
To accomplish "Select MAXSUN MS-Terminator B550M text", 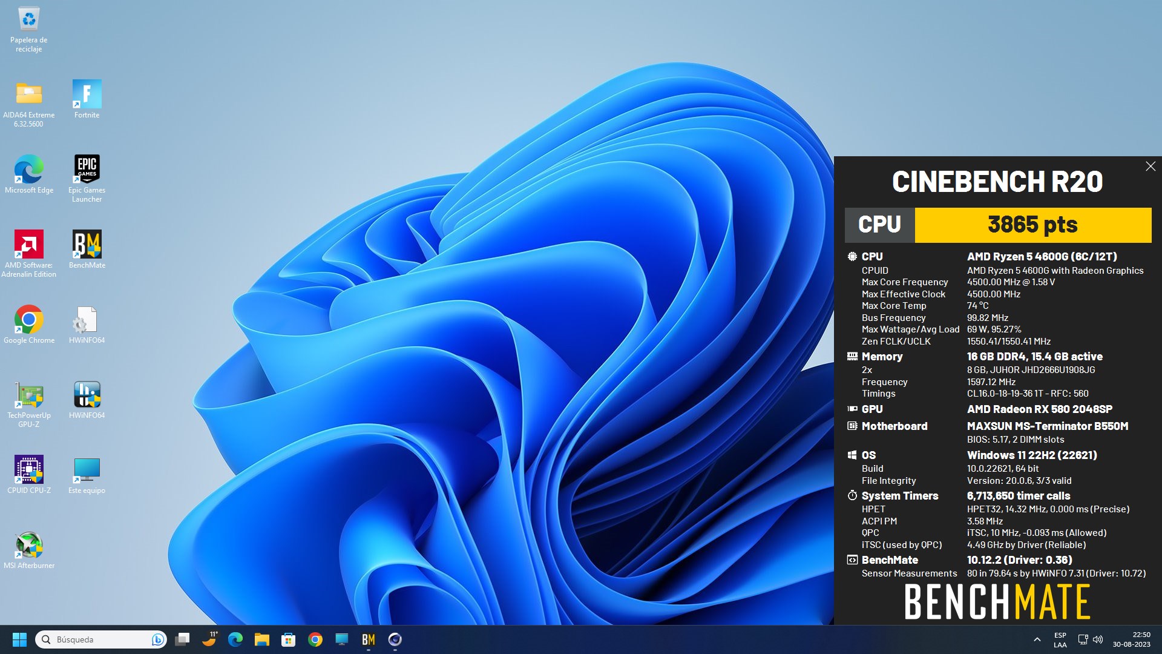I will point(1048,426).
